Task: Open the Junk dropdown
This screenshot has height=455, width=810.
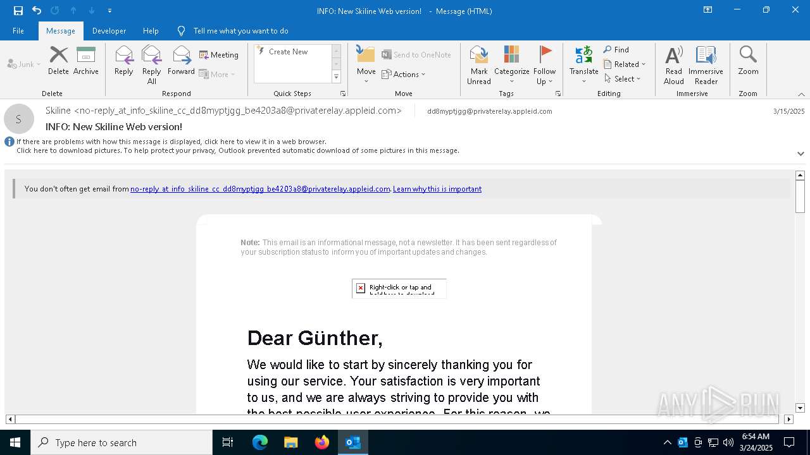Action: click(x=24, y=64)
